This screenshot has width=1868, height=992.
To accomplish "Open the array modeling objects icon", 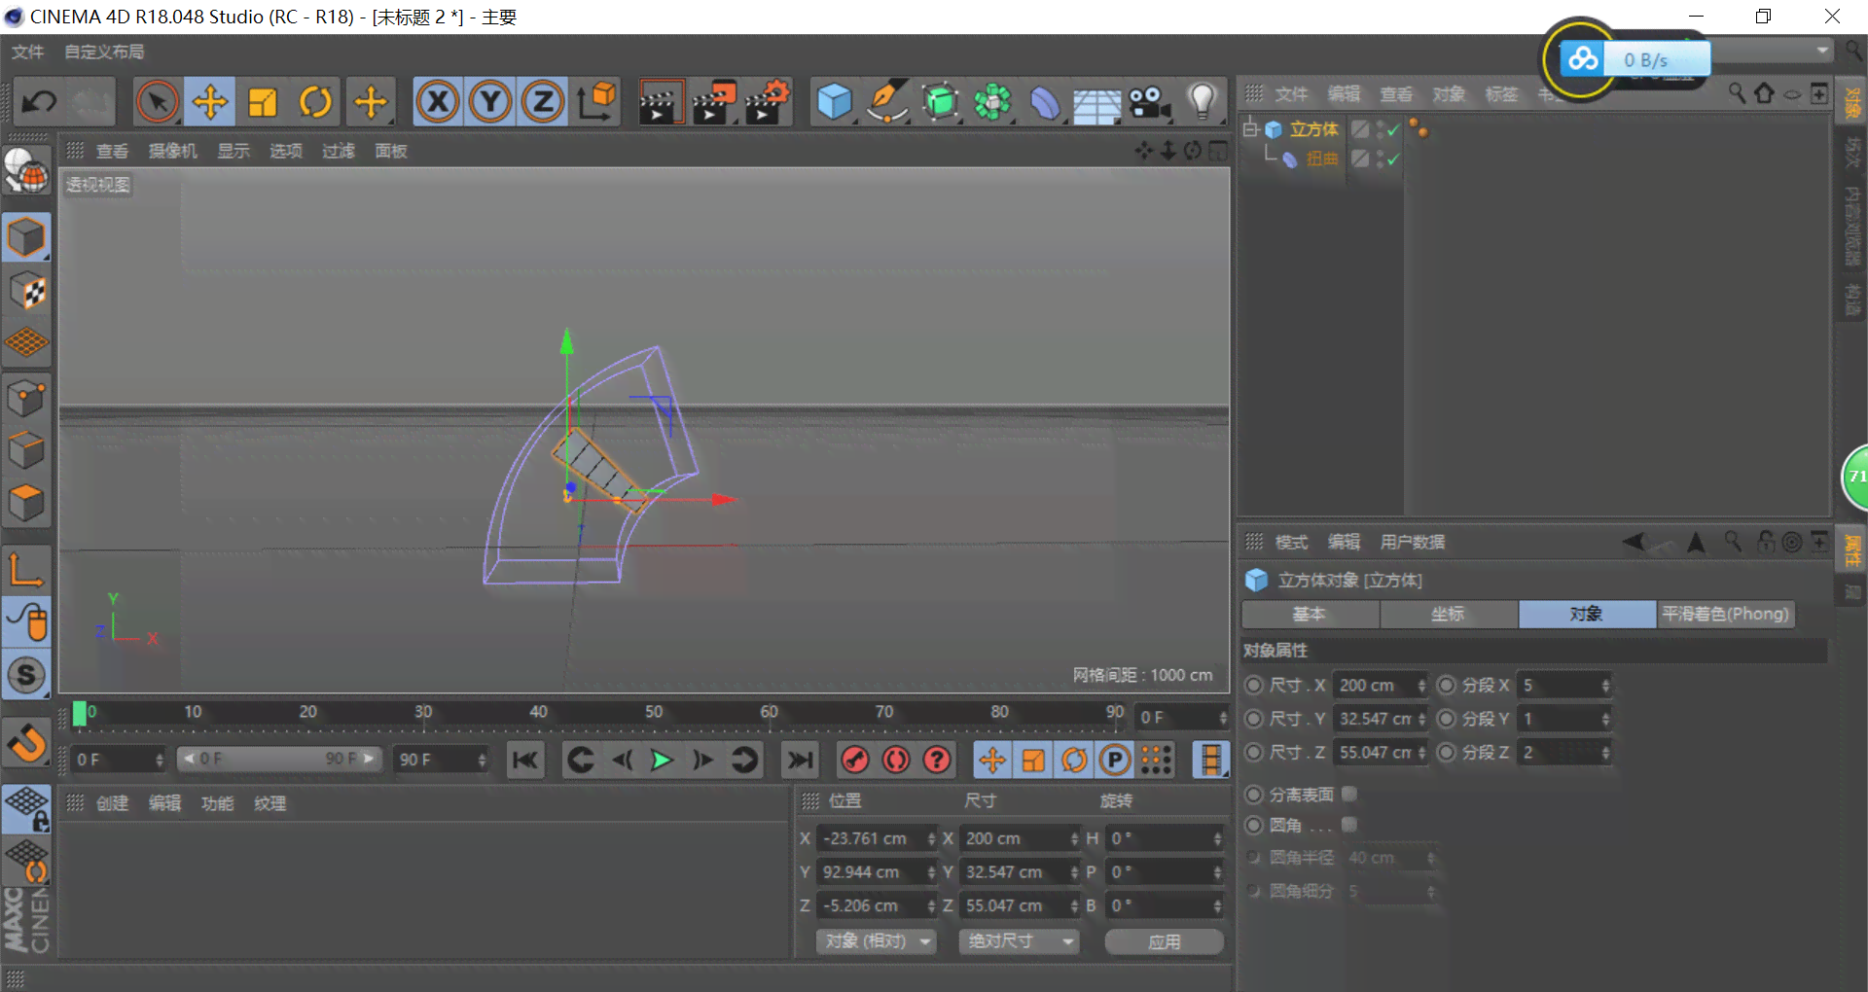I will pyautogui.click(x=992, y=101).
